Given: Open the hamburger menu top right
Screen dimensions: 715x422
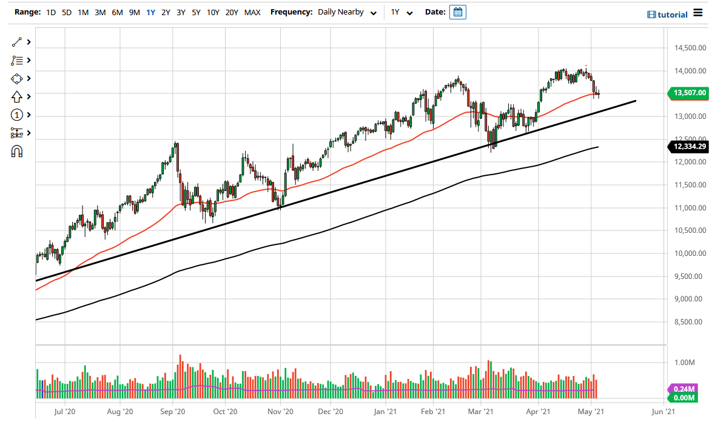Looking at the screenshot, I should 698,13.
